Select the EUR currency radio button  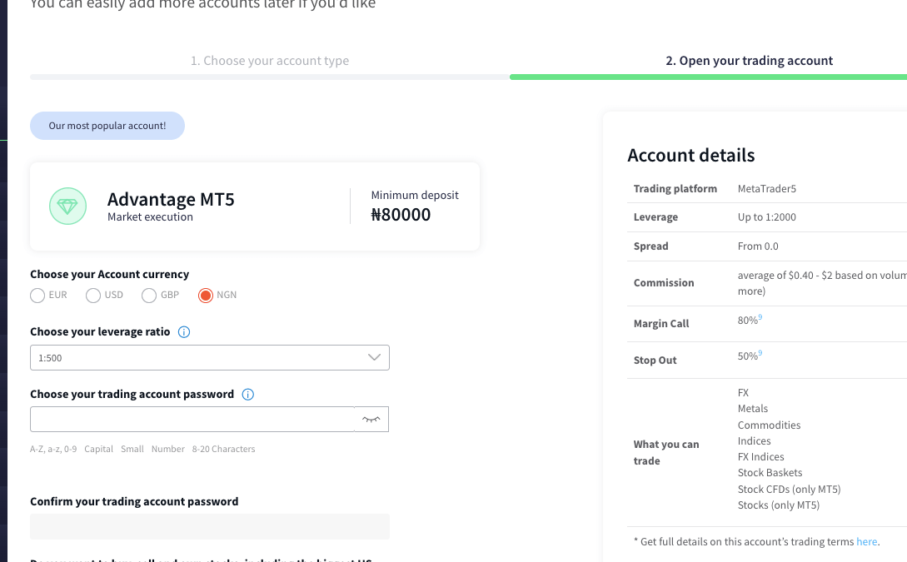click(x=37, y=296)
